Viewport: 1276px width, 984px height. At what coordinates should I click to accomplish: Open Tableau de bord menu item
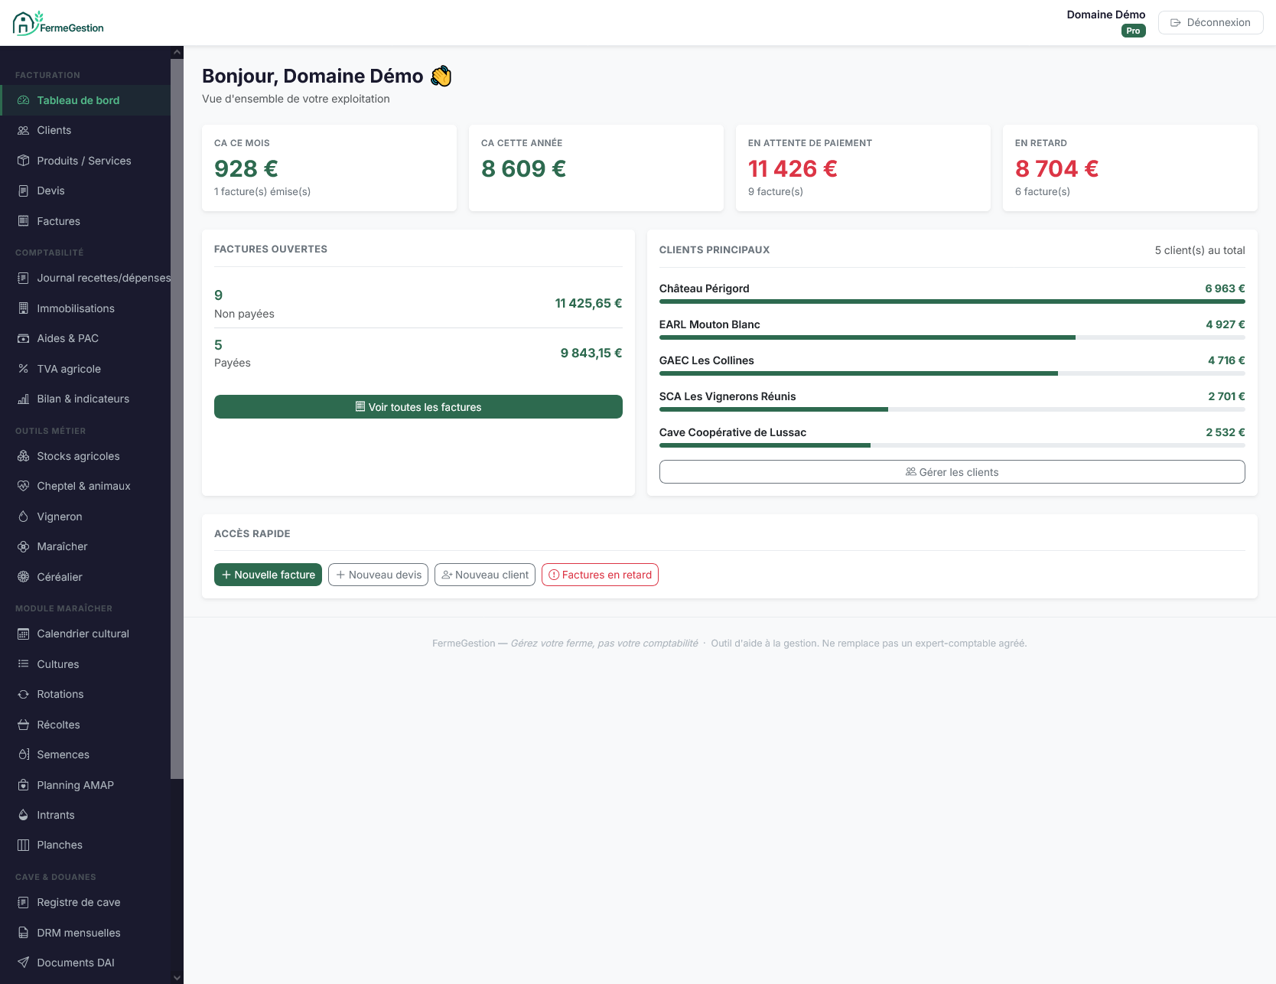click(86, 100)
